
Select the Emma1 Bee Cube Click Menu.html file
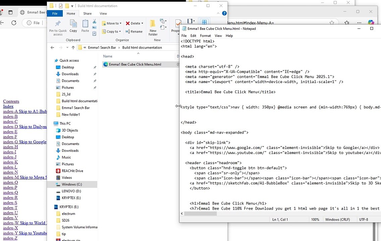coord(135,64)
